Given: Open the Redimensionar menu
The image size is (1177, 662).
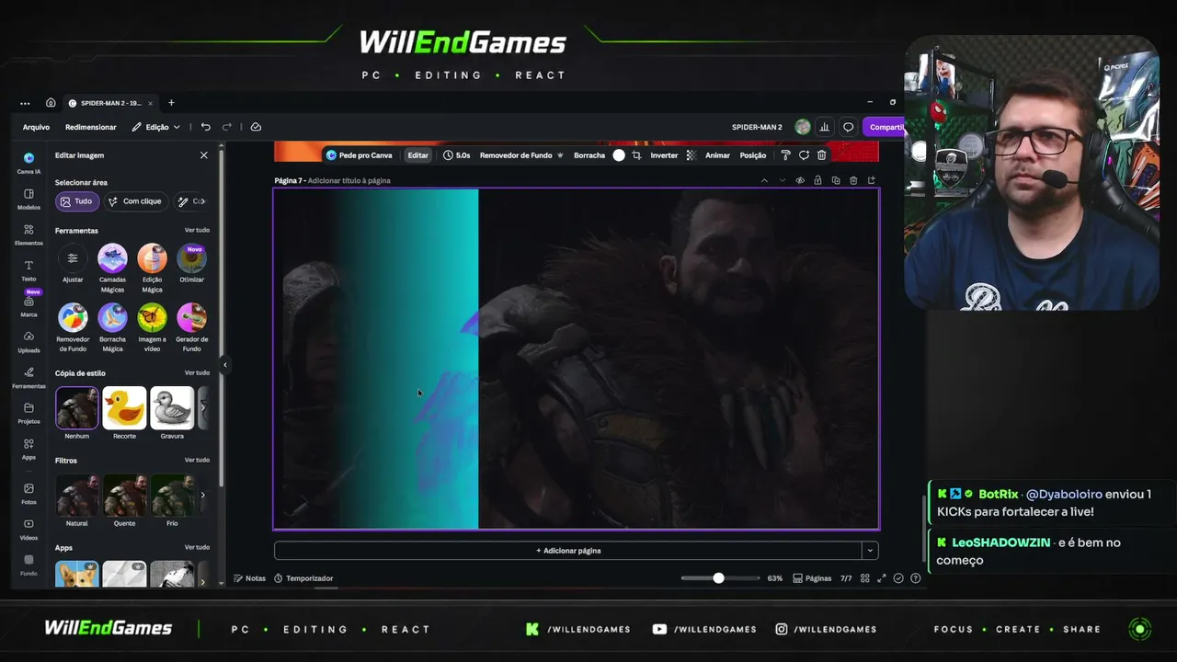Looking at the screenshot, I should [x=91, y=127].
